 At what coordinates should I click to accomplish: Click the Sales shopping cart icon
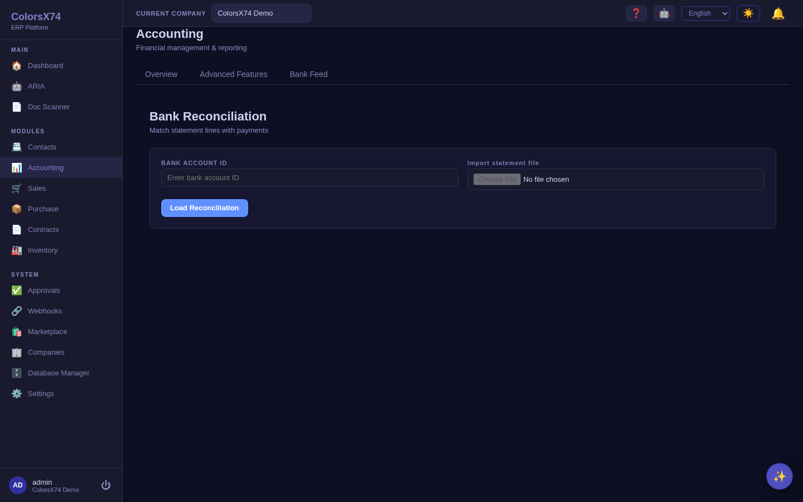tap(17, 189)
